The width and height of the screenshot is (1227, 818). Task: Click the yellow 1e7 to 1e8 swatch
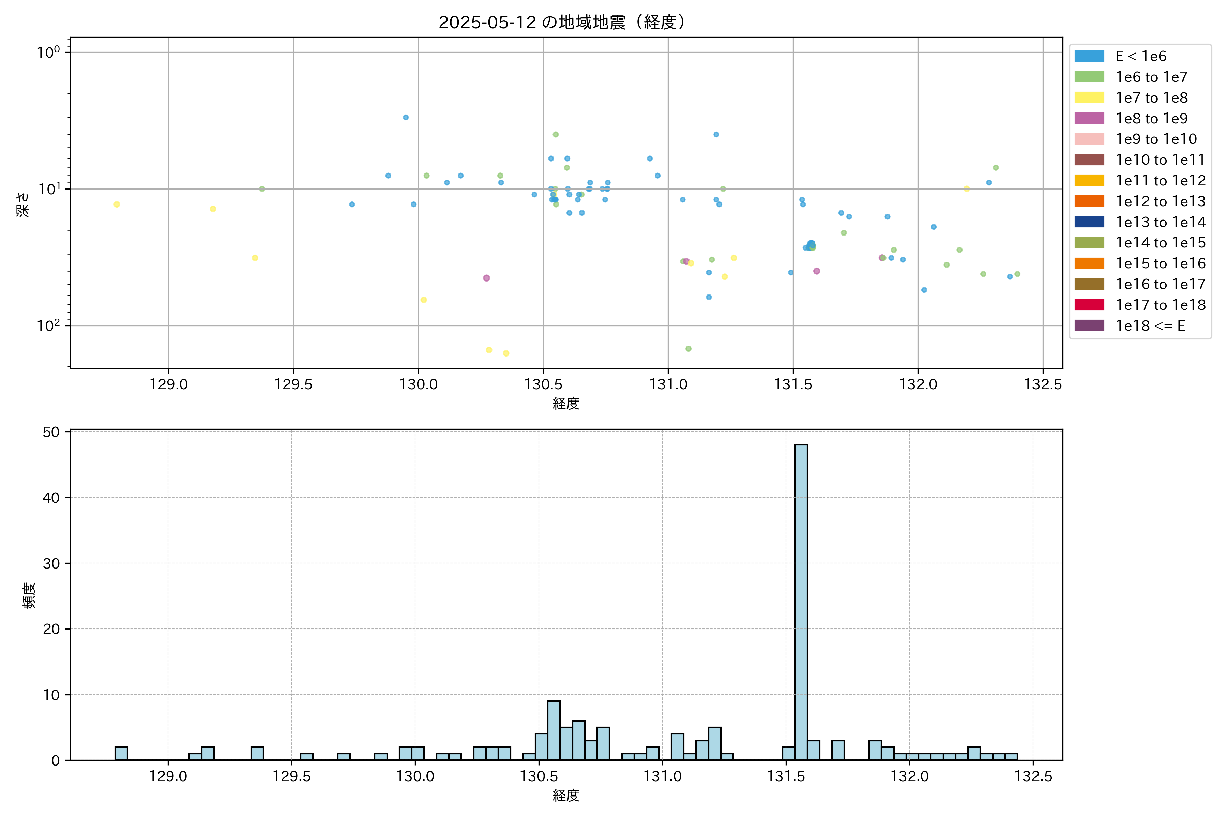click(1089, 97)
